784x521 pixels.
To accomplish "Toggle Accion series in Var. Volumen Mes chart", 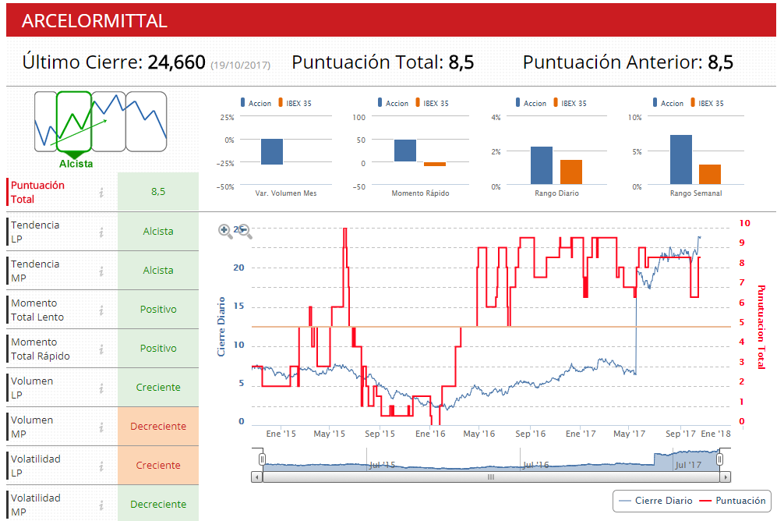I will pos(256,103).
